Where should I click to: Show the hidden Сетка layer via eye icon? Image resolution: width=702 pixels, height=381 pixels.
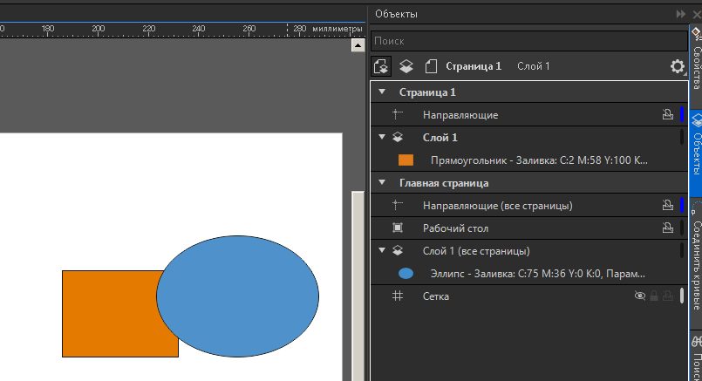tap(640, 296)
